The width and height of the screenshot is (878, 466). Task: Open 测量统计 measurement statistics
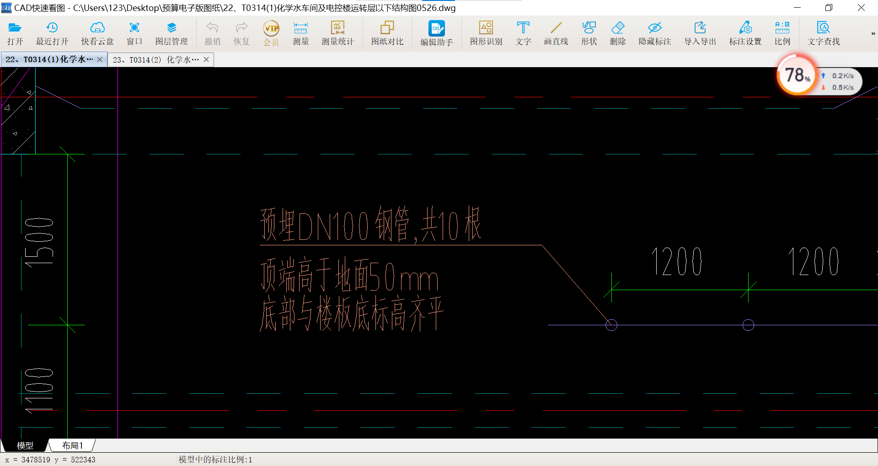pos(337,33)
